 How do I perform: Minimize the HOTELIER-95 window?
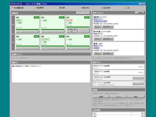[140, 4]
